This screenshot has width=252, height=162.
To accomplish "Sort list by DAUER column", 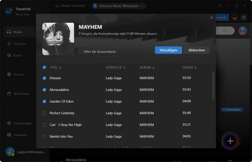I will (x=189, y=68).
